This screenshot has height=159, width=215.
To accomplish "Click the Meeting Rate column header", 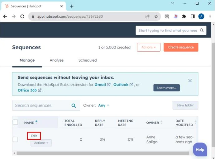I will [x=126, y=123].
